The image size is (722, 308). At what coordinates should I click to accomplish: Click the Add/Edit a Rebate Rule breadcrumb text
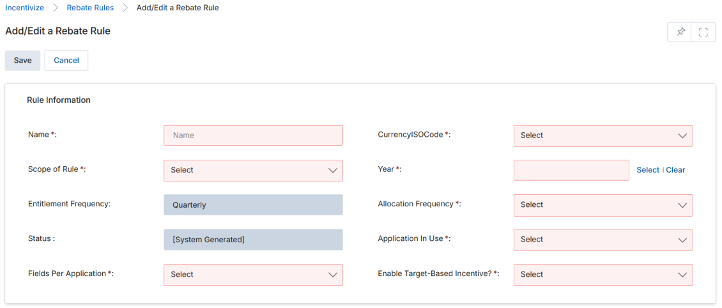click(x=178, y=8)
